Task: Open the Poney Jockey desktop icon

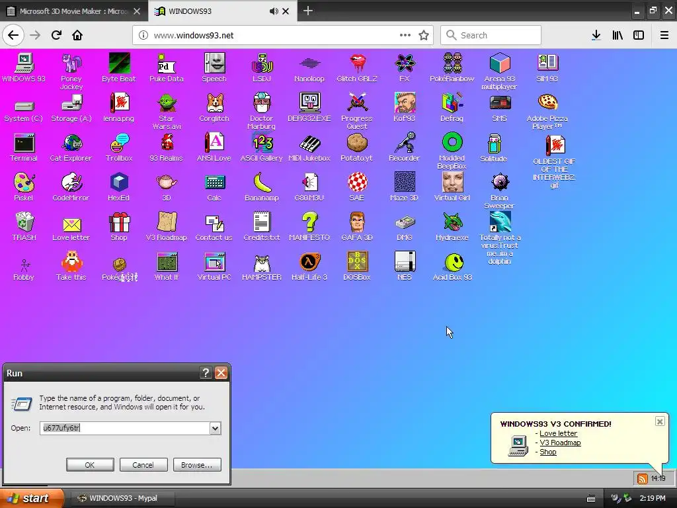Action: tap(71, 63)
